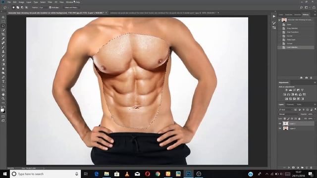Toggle layer filtering switch on Layers panel

coord(315,109)
